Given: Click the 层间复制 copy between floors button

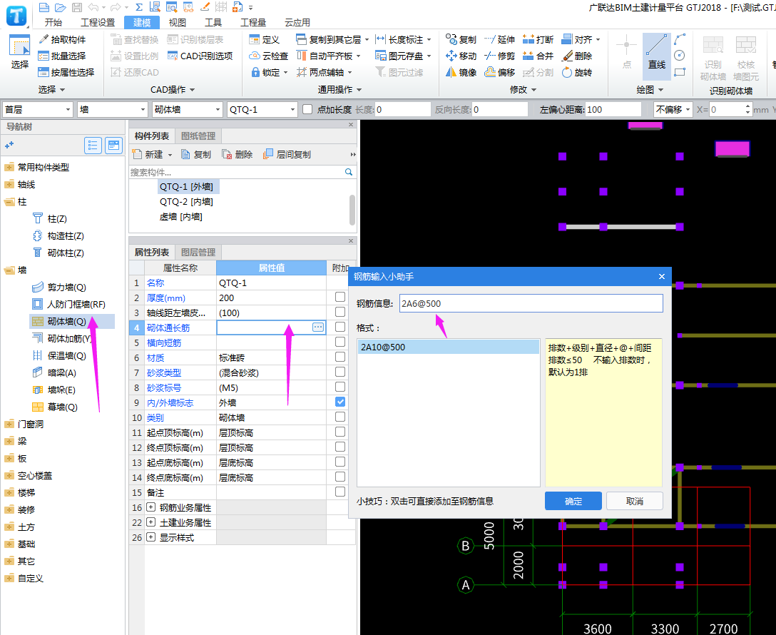Looking at the screenshot, I should pyautogui.click(x=287, y=154).
